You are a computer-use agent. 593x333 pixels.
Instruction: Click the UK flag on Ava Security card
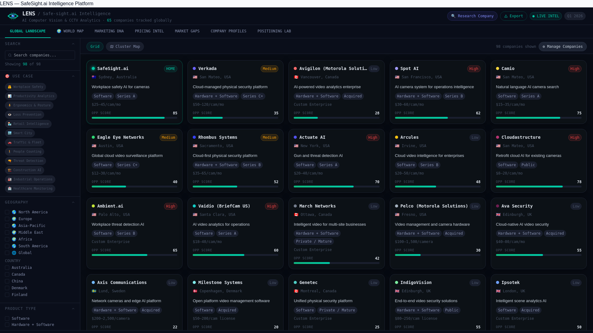pos(498,215)
